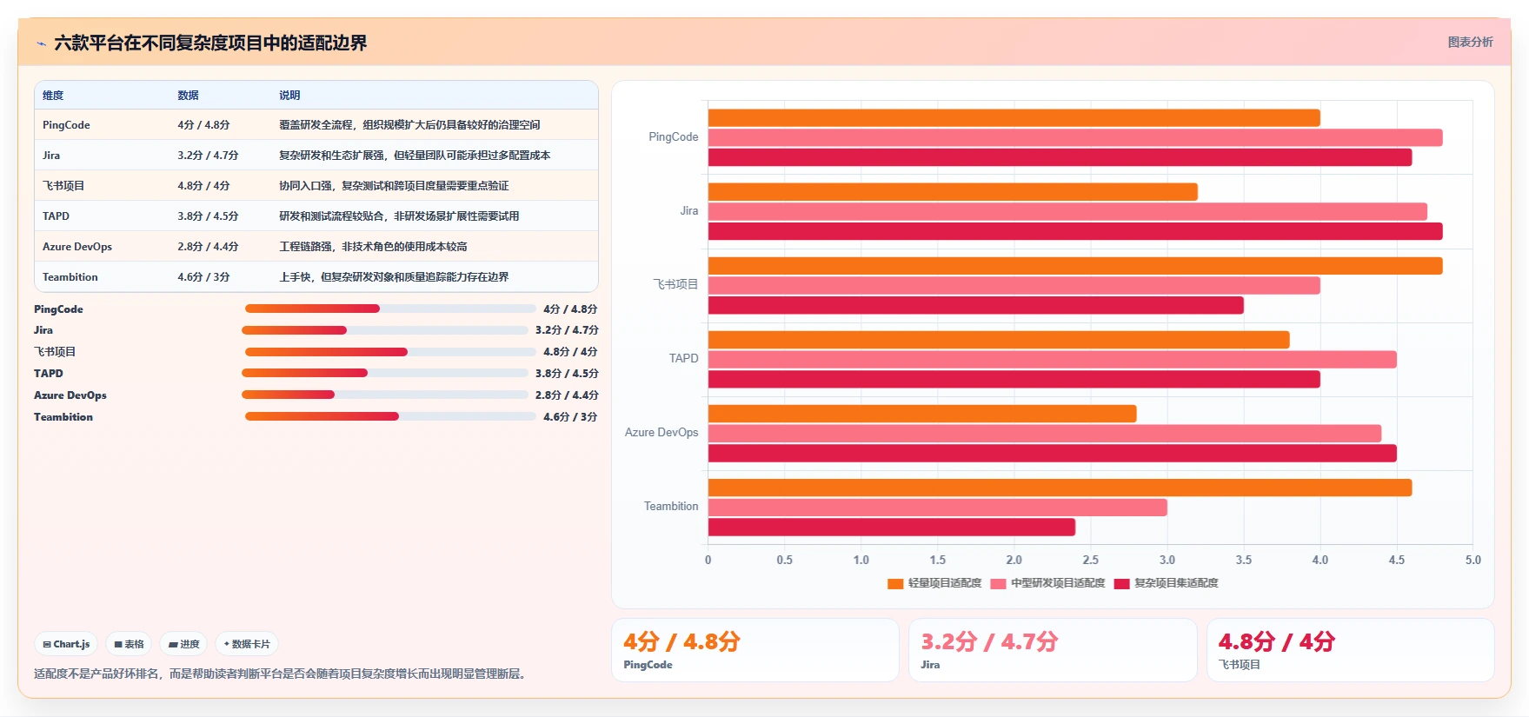Select the TAPD table row name
The height and width of the screenshot is (717, 1529).
click(56, 216)
